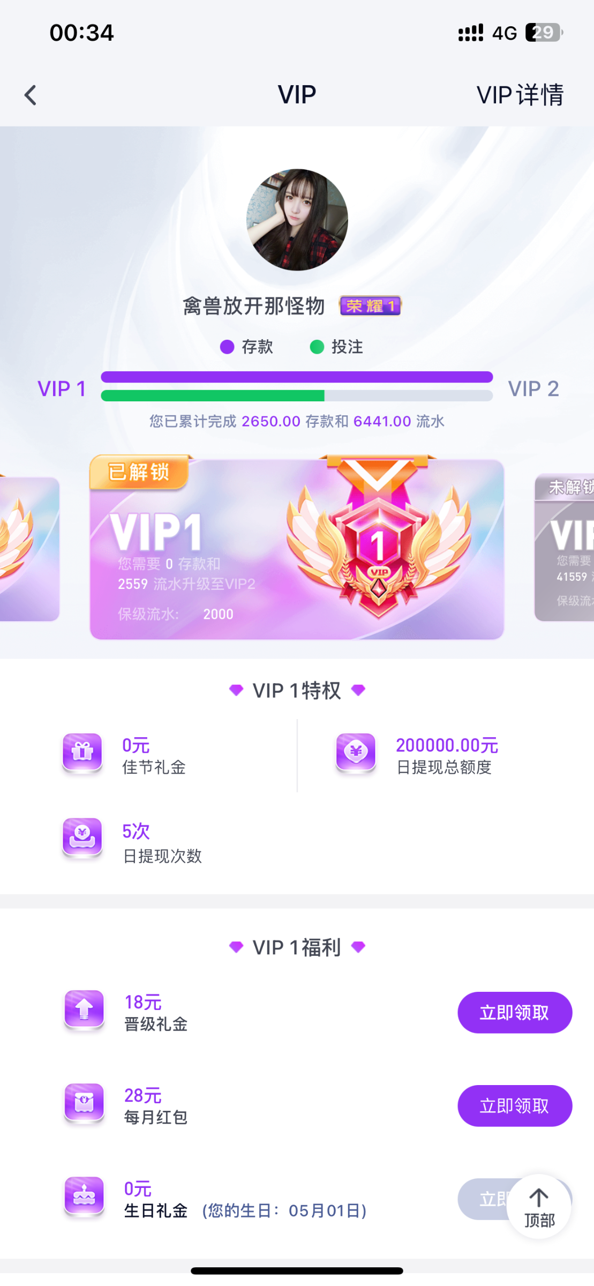This screenshot has height=1286, width=594.
Task: Tap the 晋级礼金 upgrade arrow icon
Action: click(x=84, y=1010)
